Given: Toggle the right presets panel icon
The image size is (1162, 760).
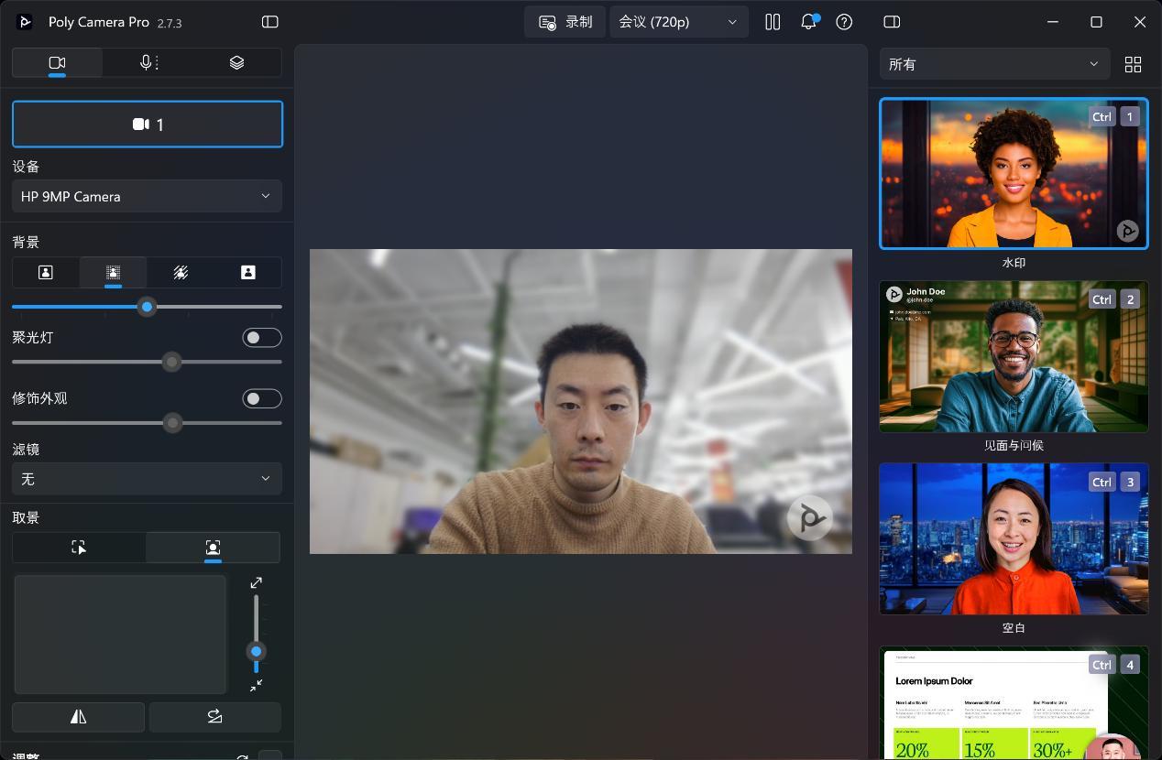Looking at the screenshot, I should [891, 22].
